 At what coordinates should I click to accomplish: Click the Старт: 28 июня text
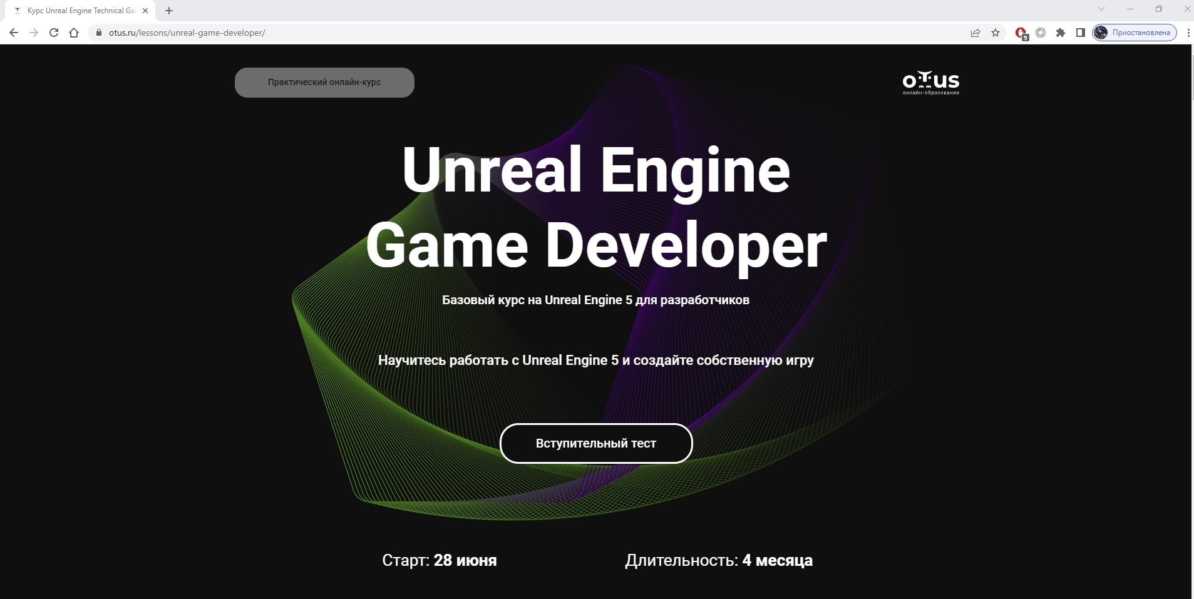click(440, 560)
